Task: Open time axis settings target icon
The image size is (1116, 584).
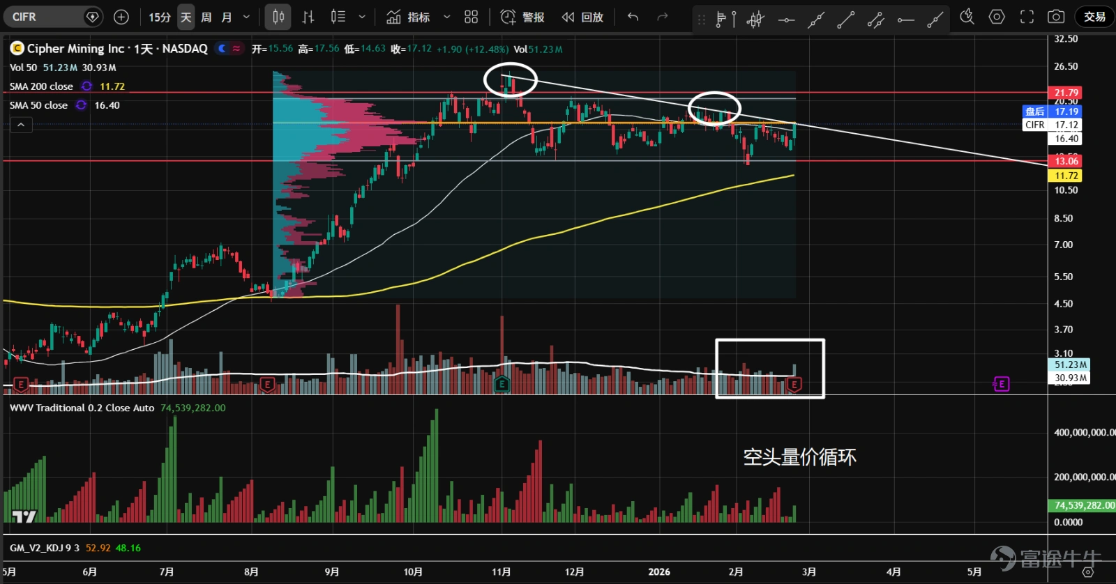Action: pyautogui.click(x=1087, y=572)
